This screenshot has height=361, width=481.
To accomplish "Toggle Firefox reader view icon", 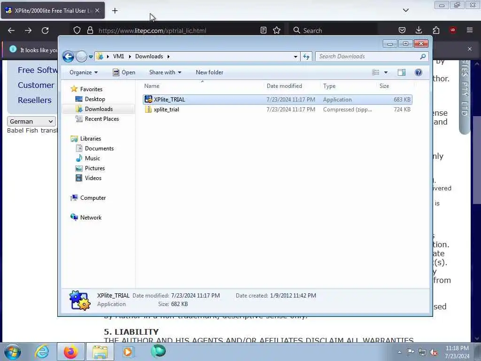I will point(263,30).
